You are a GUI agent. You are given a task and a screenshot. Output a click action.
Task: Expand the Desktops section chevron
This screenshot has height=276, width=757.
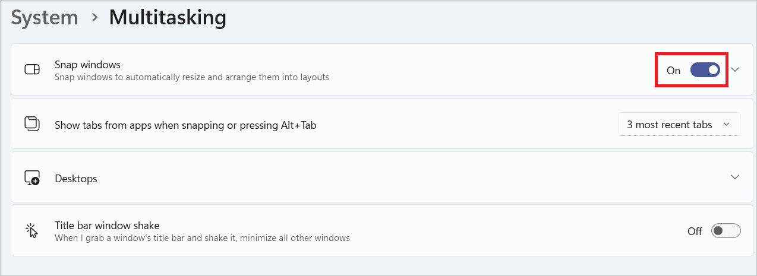pos(735,177)
